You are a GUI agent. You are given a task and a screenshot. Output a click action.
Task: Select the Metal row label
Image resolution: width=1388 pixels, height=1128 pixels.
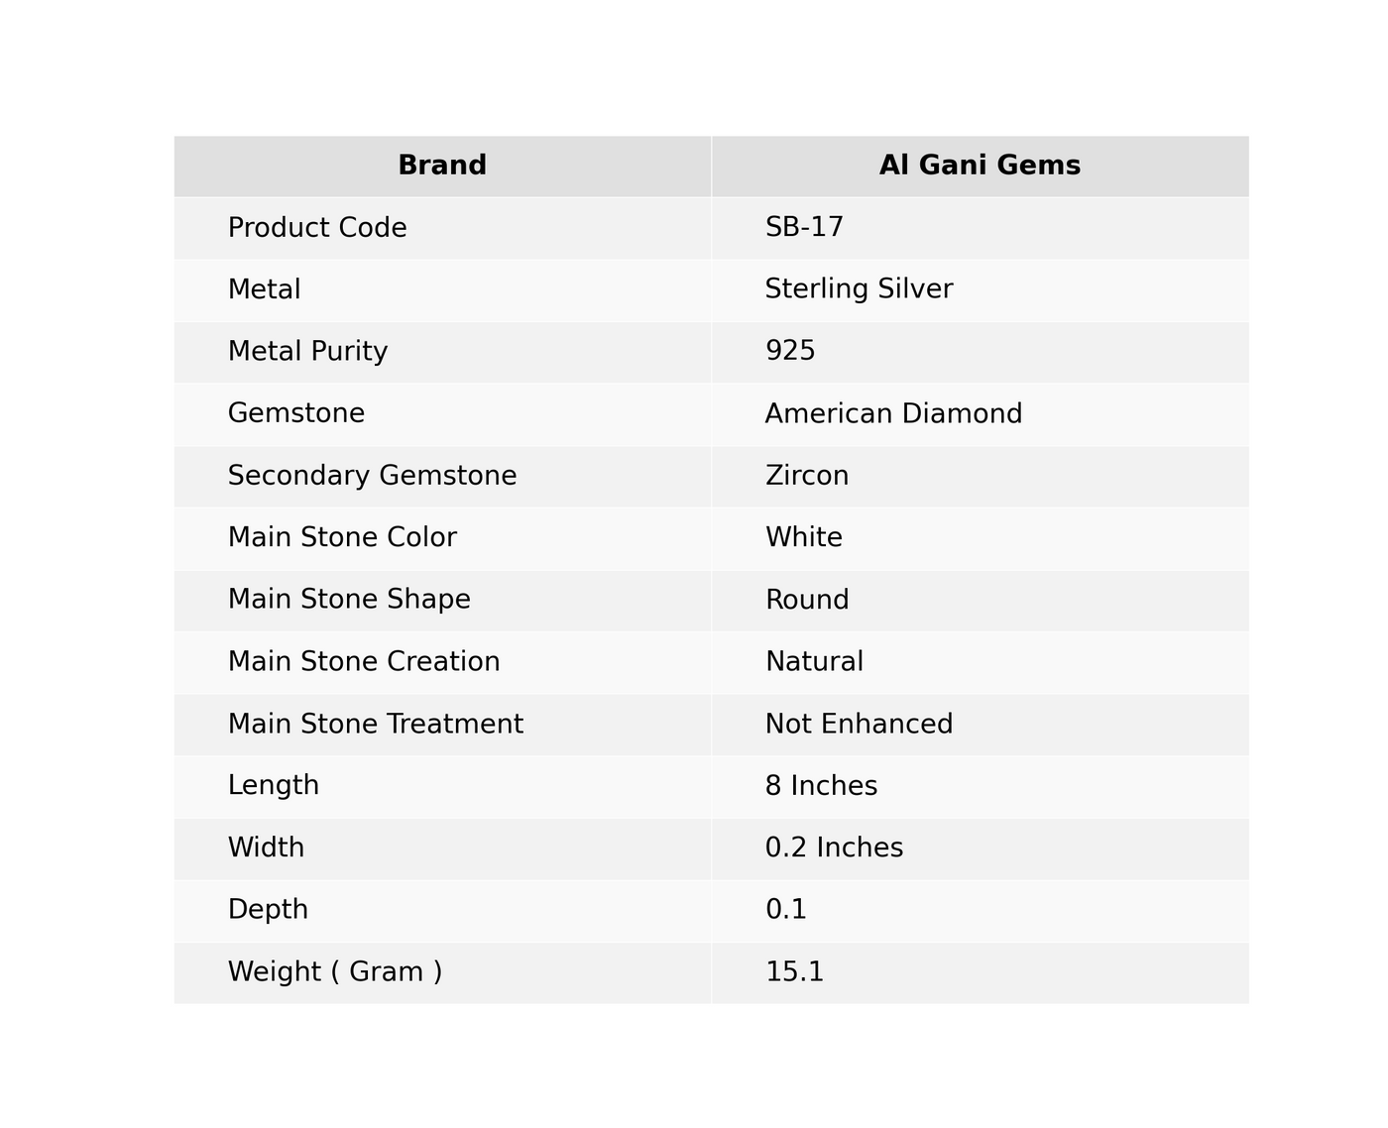click(264, 289)
